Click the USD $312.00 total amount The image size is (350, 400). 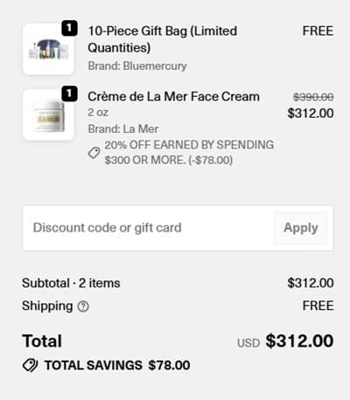(285, 341)
